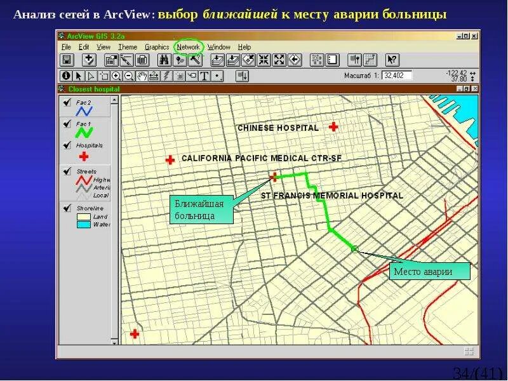Viewport: 508px width, 381px height.
Task: Click Zoom to Previous Extent icon
Action: coord(295,60)
